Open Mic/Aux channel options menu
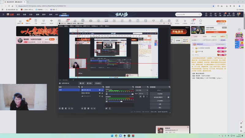This screenshot has width=245, height=138. [107, 91]
